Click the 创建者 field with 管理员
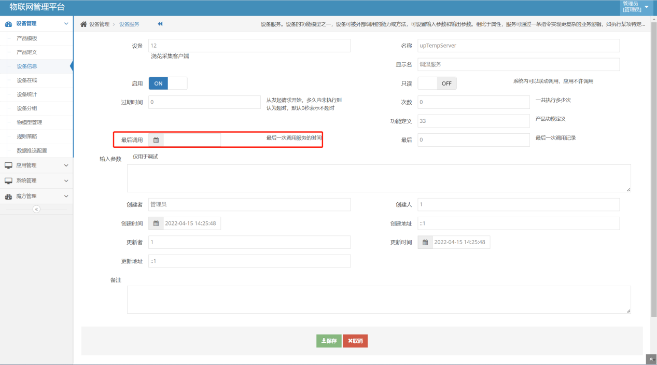 [x=249, y=205]
